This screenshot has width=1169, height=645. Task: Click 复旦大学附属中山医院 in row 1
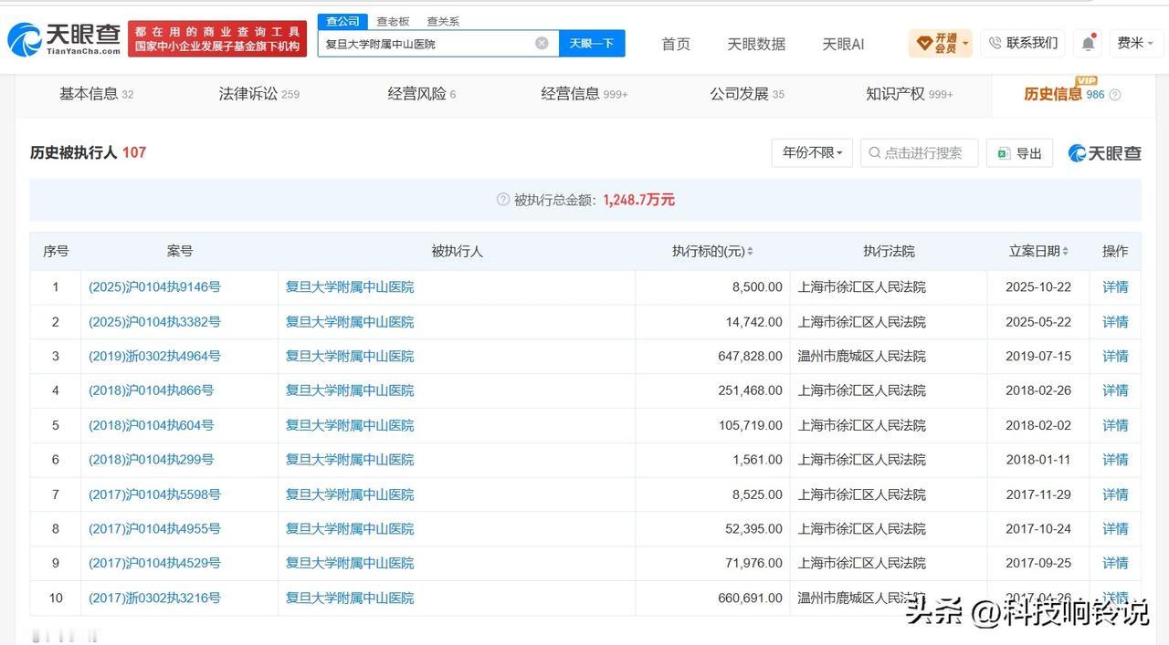(350, 286)
